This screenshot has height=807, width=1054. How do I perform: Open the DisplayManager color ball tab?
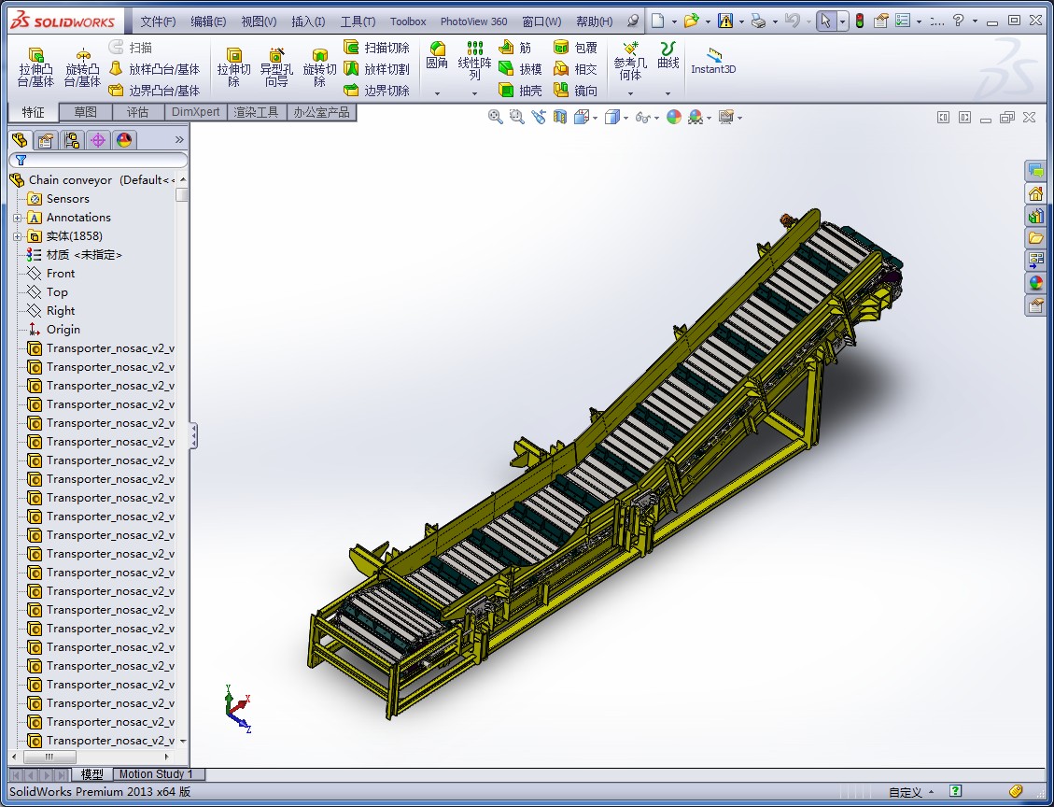tap(124, 140)
